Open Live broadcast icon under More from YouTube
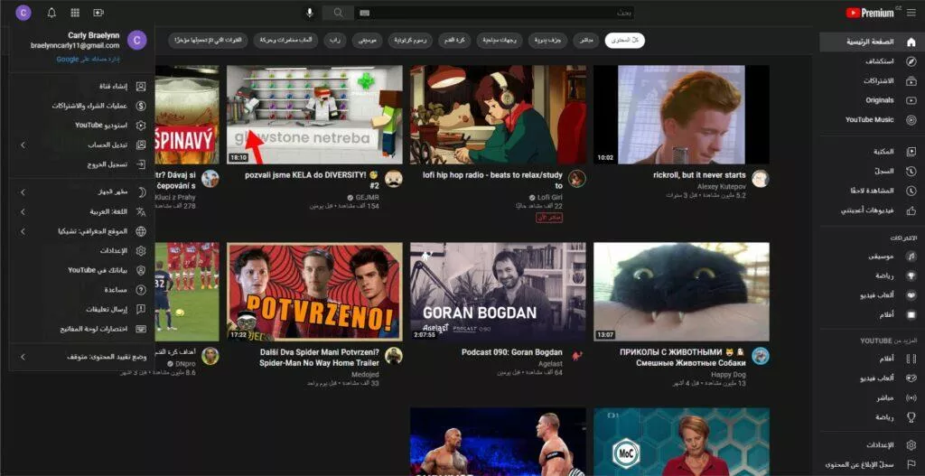Screen dimensions: 925x476 coord(911,397)
